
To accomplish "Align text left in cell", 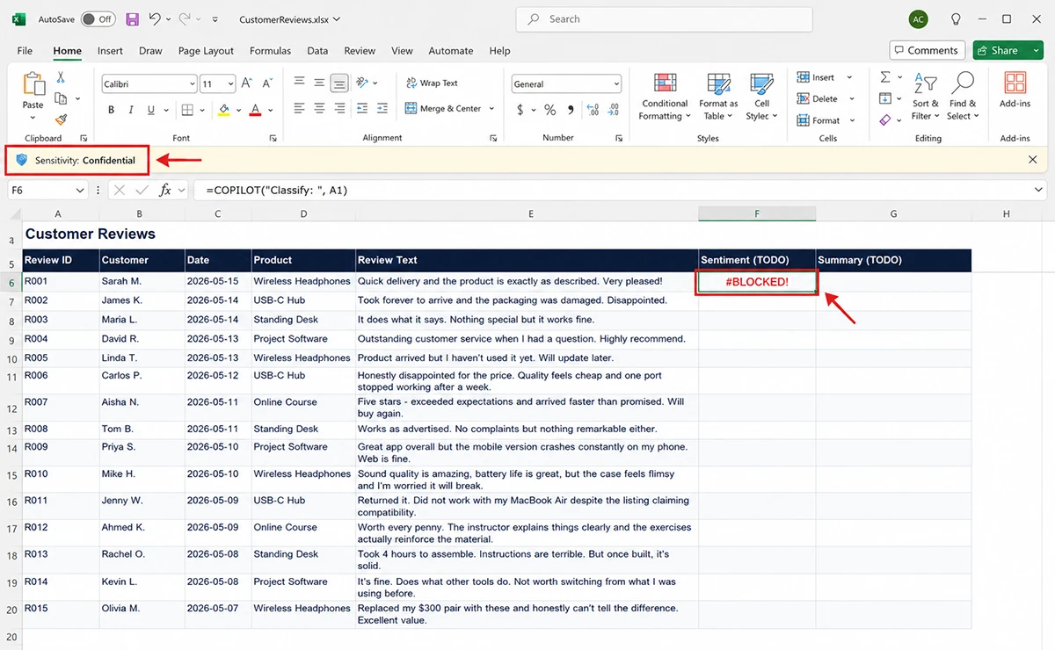I will tap(299, 109).
